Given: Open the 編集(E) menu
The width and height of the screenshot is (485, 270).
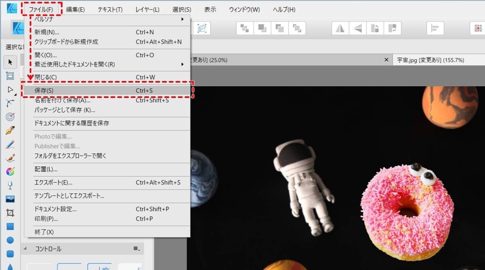Looking at the screenshot, I should click(x=76, y=9).
